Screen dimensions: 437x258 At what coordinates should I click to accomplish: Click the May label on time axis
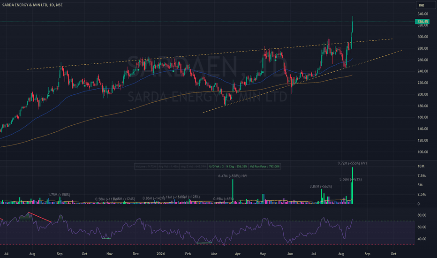tap(263, 254)
